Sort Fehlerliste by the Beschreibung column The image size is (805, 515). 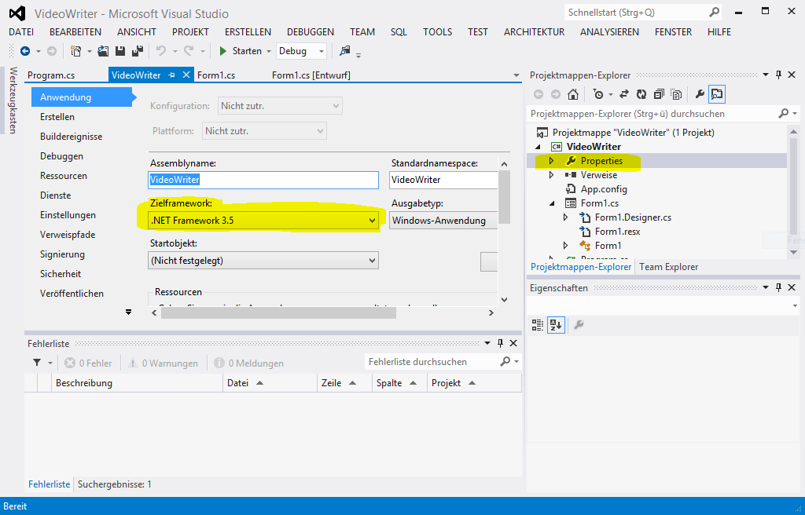tap(137, 383)
